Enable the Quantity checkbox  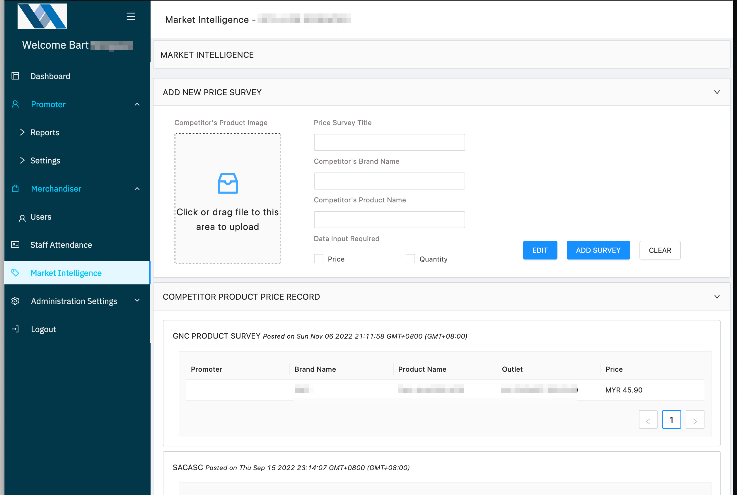[410, 259]
